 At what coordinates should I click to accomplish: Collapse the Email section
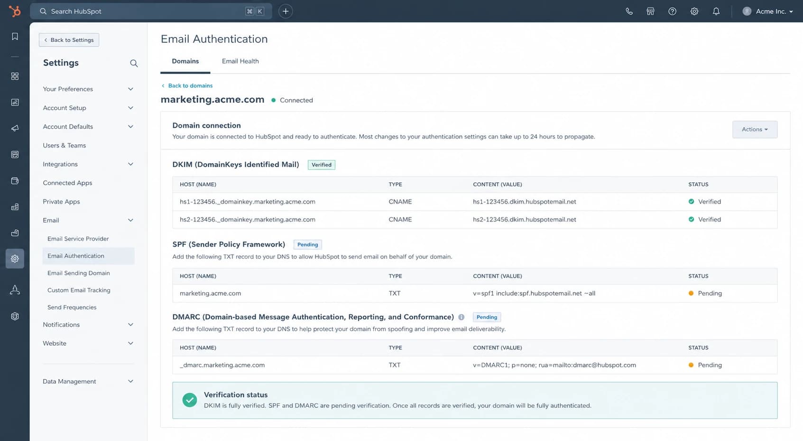pos(88,220)
